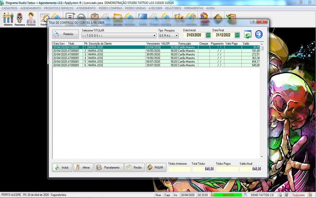This screenshot has height=198, width=316.
Task: Click the Data Inicial date field
Action: [x=194, y=35]
